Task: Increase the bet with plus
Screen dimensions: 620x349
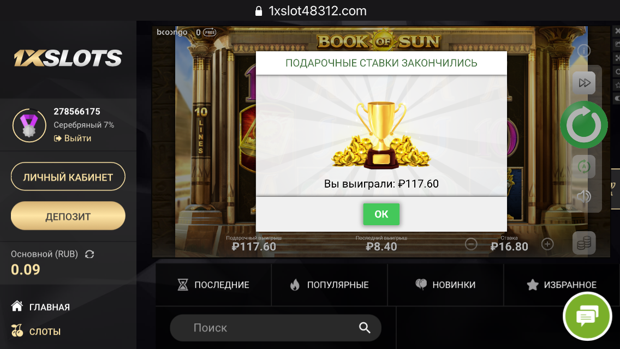Action: tap(547, 244)
